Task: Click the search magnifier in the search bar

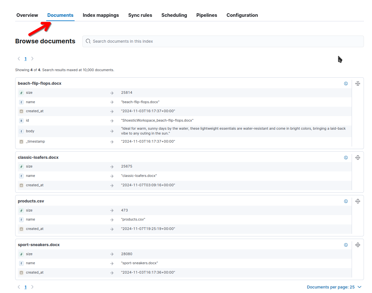Action: click(88, 41)
